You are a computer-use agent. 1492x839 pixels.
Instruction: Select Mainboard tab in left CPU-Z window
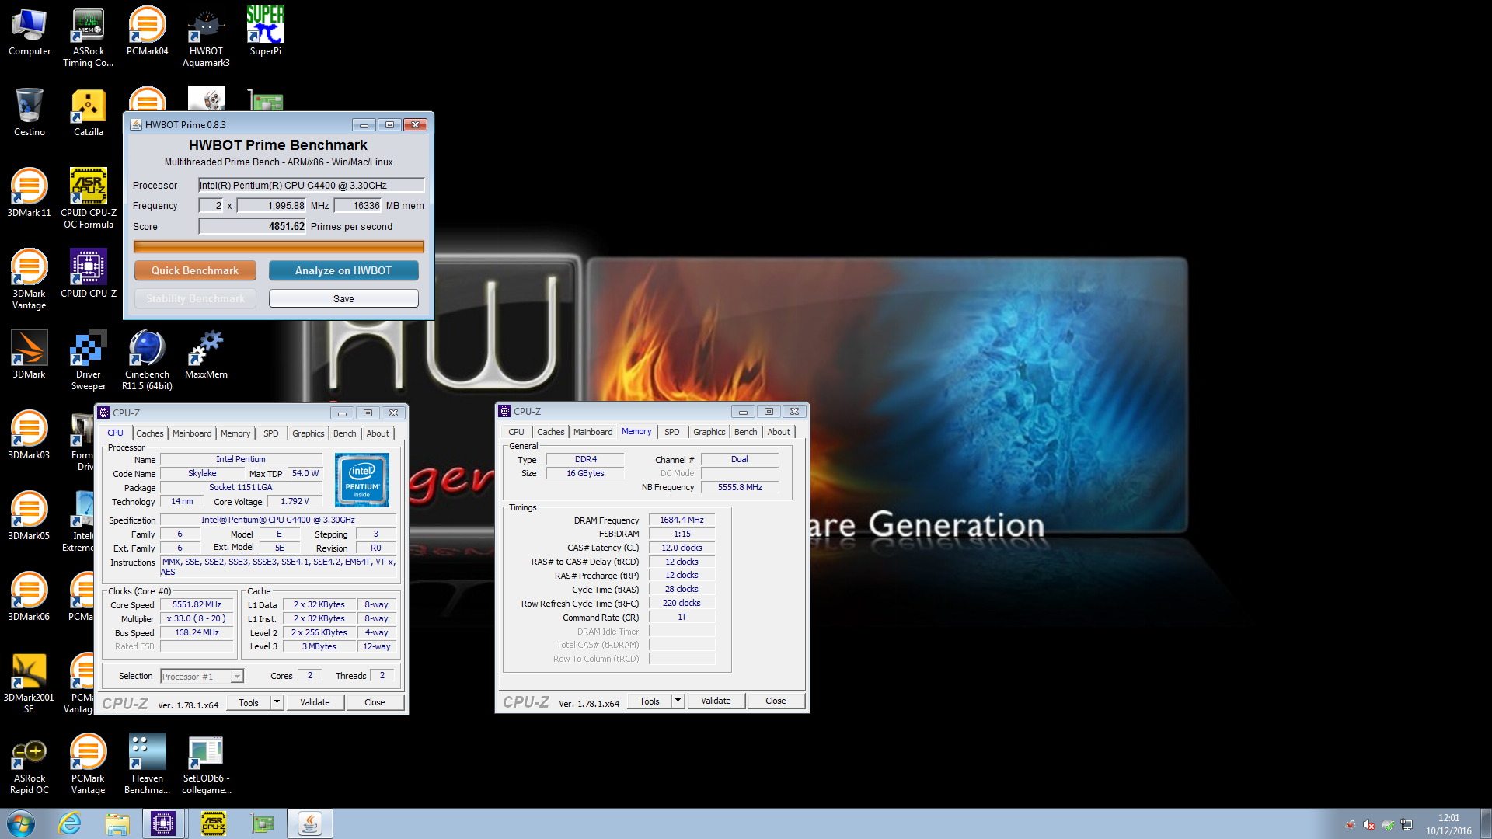(192, 433)
